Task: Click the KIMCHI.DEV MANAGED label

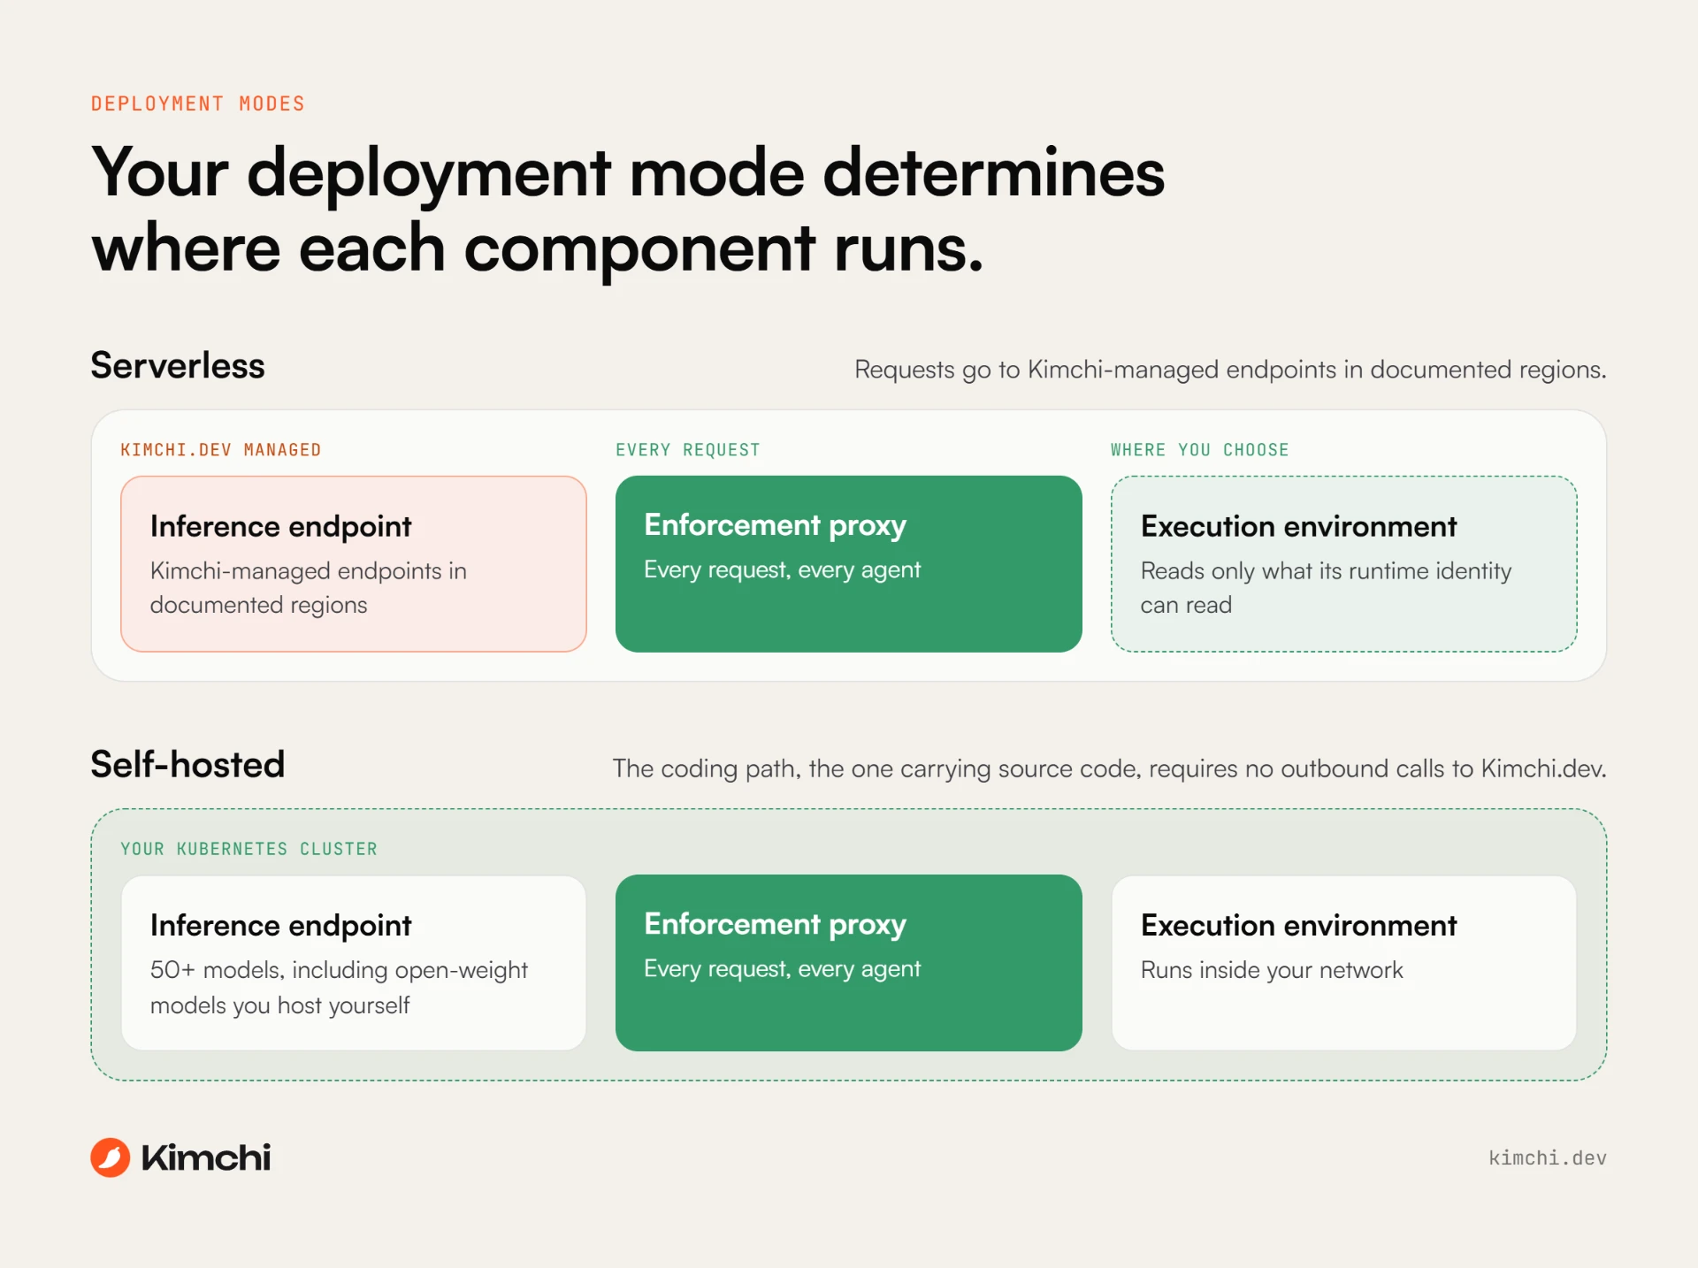Action: pyautogui.click(x=221, y=450)
